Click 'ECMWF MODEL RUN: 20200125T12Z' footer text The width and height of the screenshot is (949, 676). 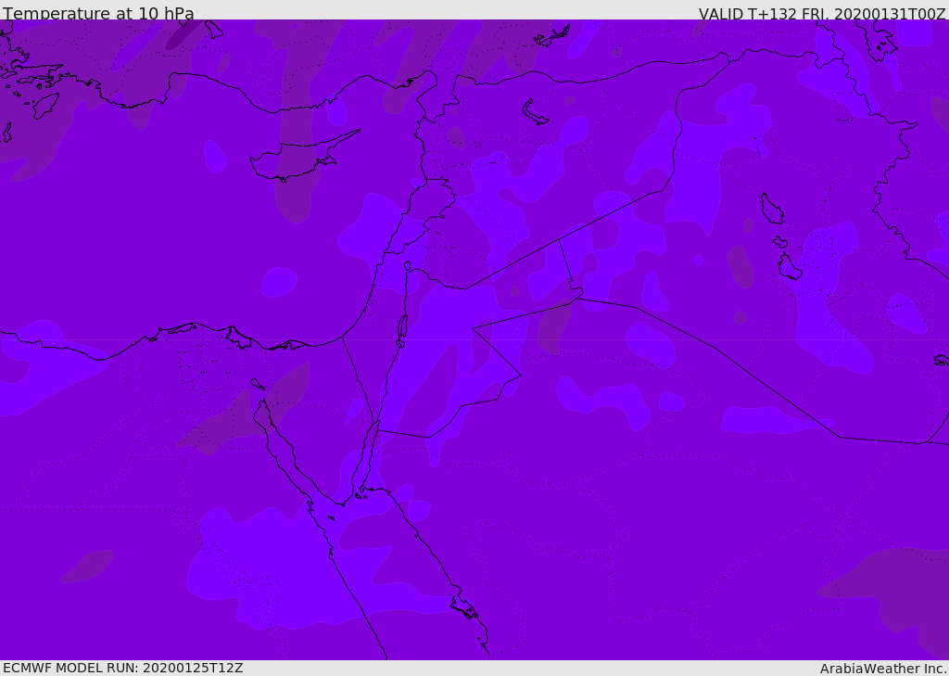coord(123,668)
